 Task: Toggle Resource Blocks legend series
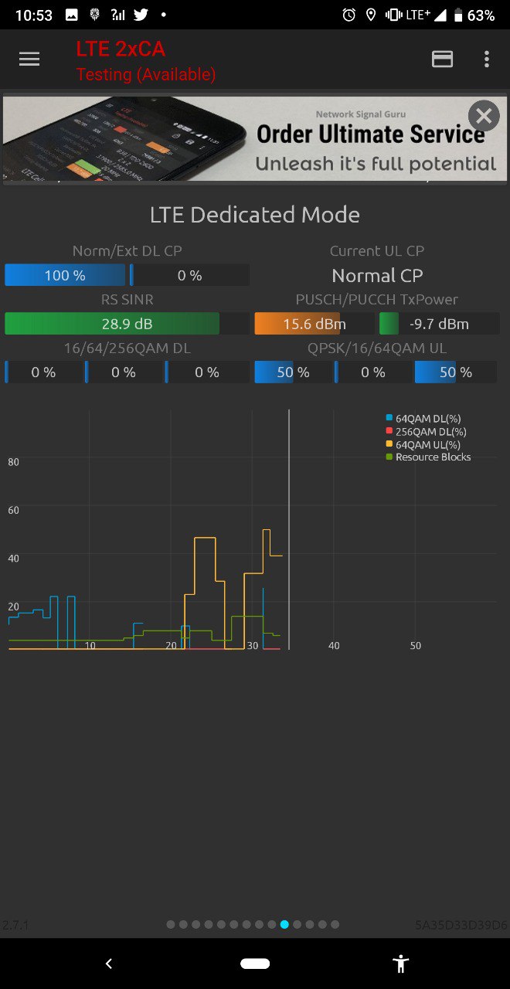pyautogui.click(x=428, y=457)
